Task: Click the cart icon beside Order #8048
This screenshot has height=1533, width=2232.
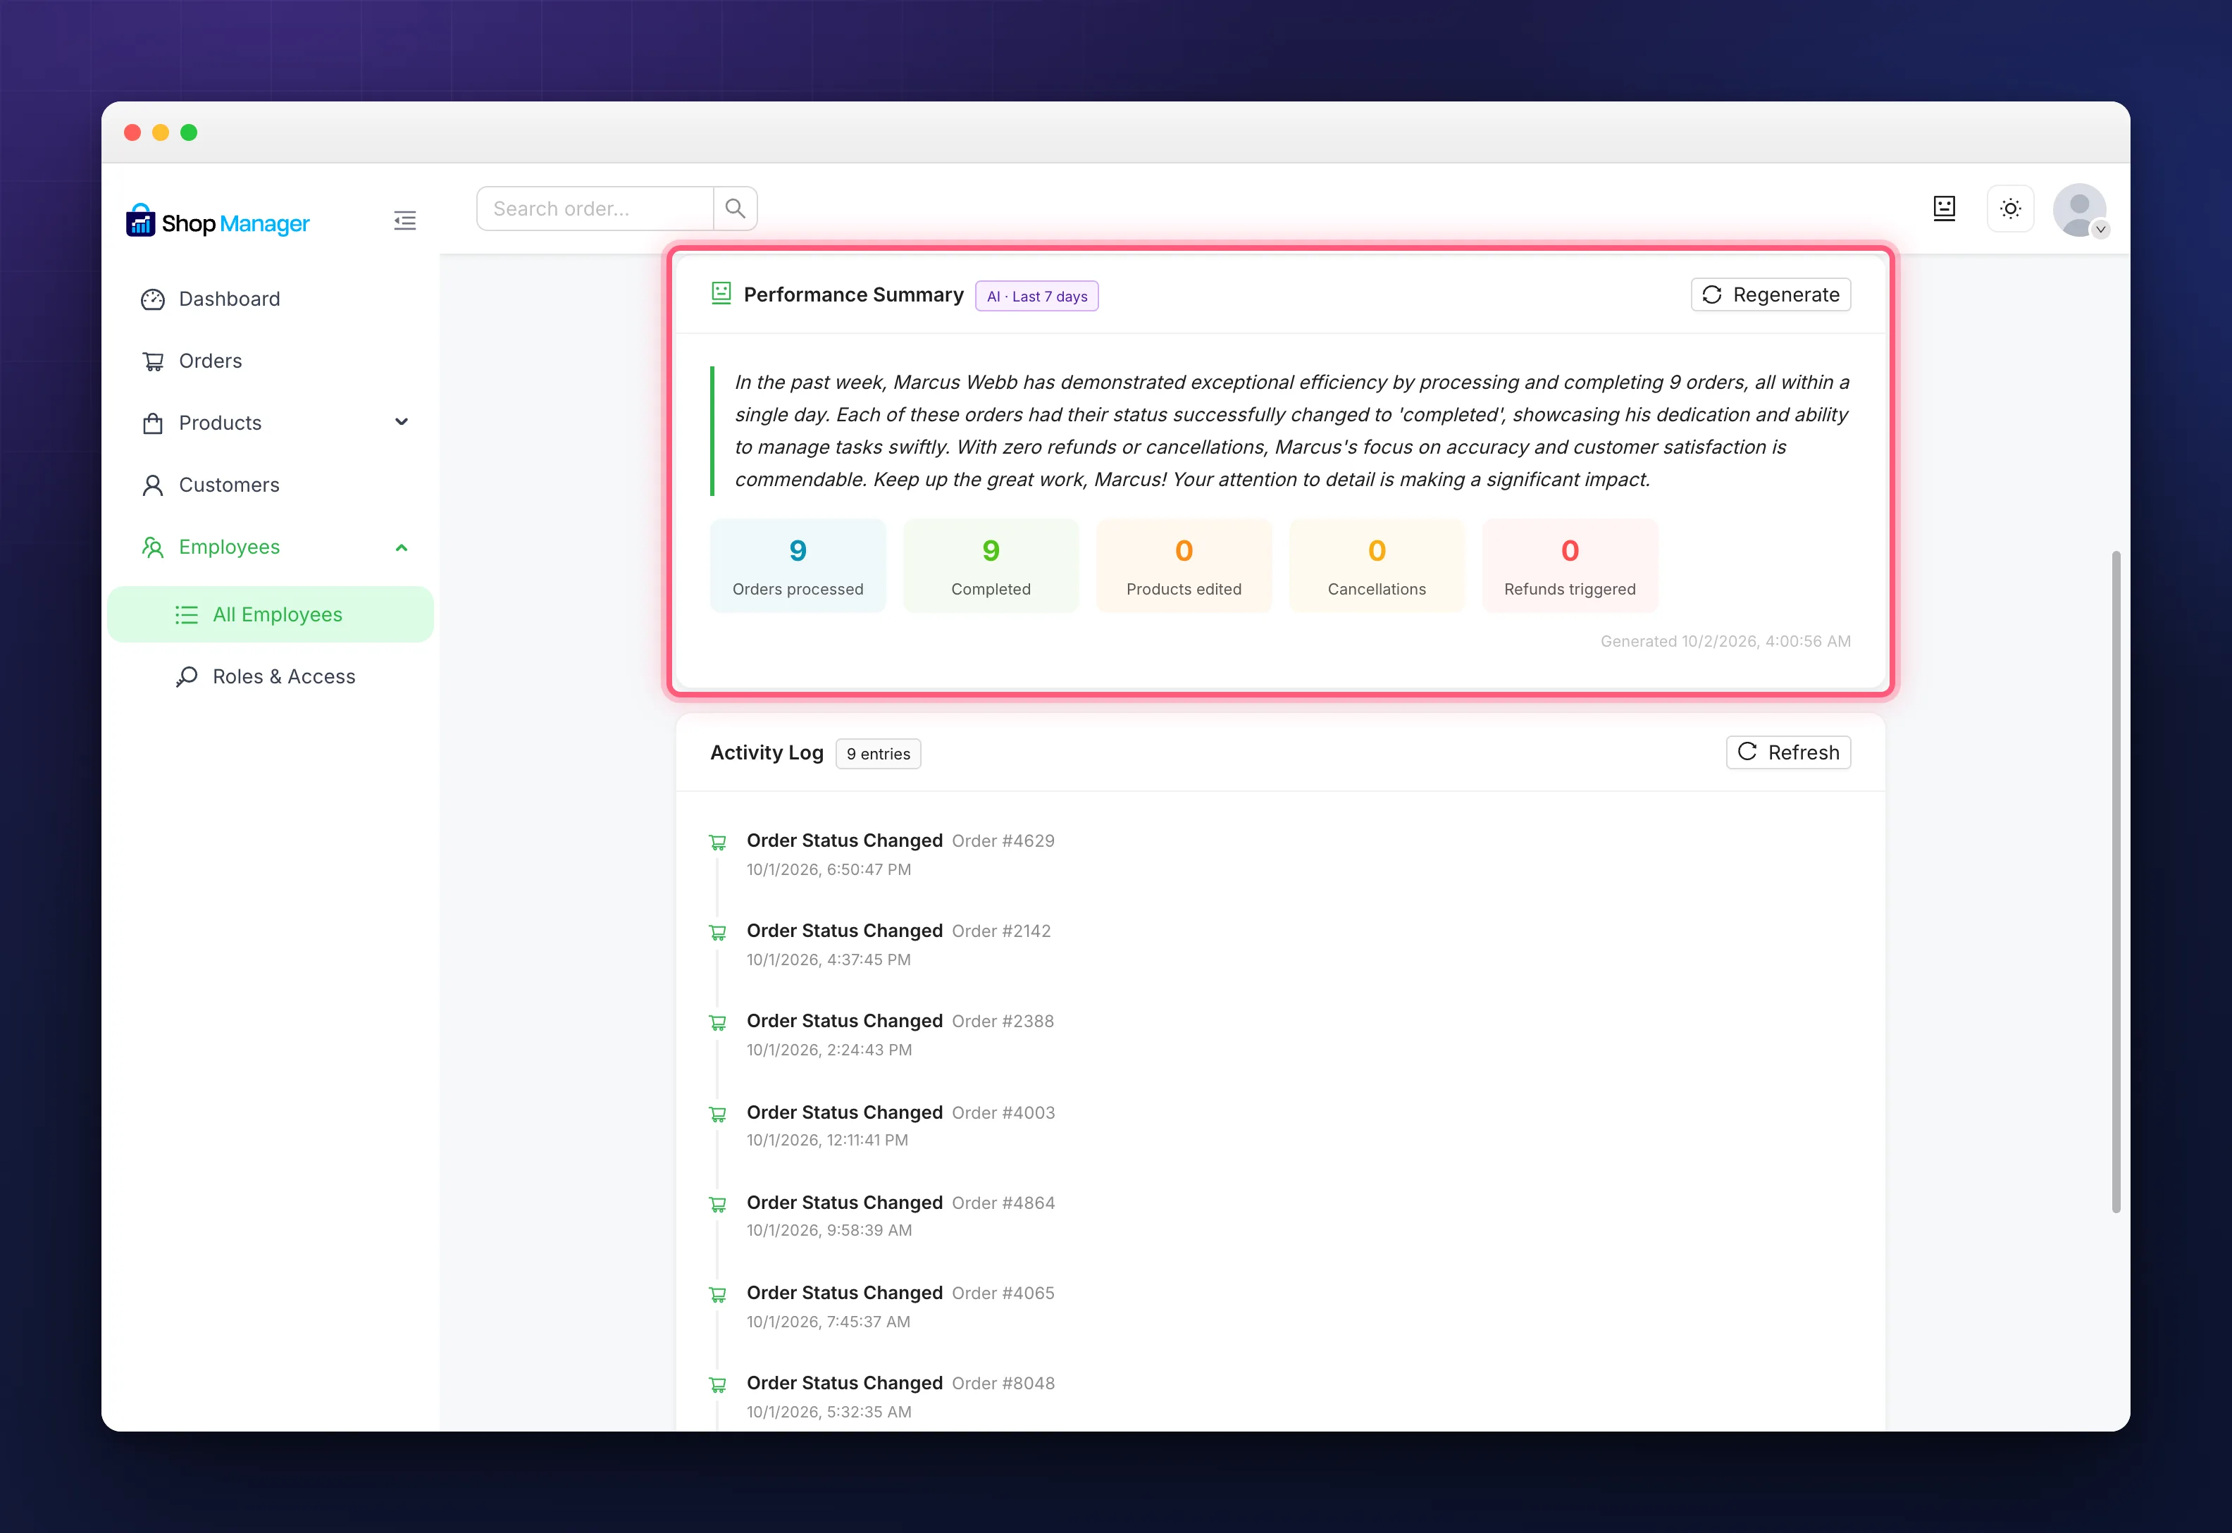Action: (x=717, y=1385)
